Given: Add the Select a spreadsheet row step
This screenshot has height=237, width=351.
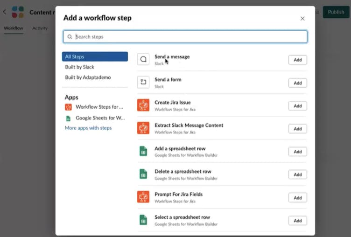Looking at the screenshot, I should pyautogui.click(x=297, y=221).
